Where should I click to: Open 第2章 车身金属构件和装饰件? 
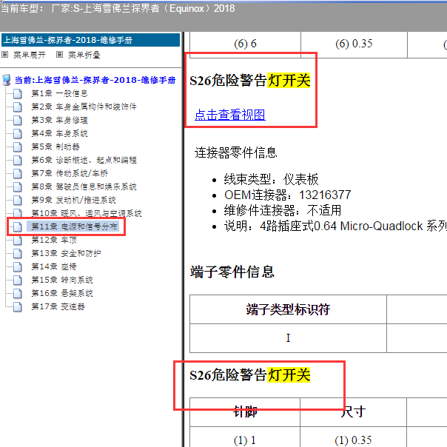[84, 107]
